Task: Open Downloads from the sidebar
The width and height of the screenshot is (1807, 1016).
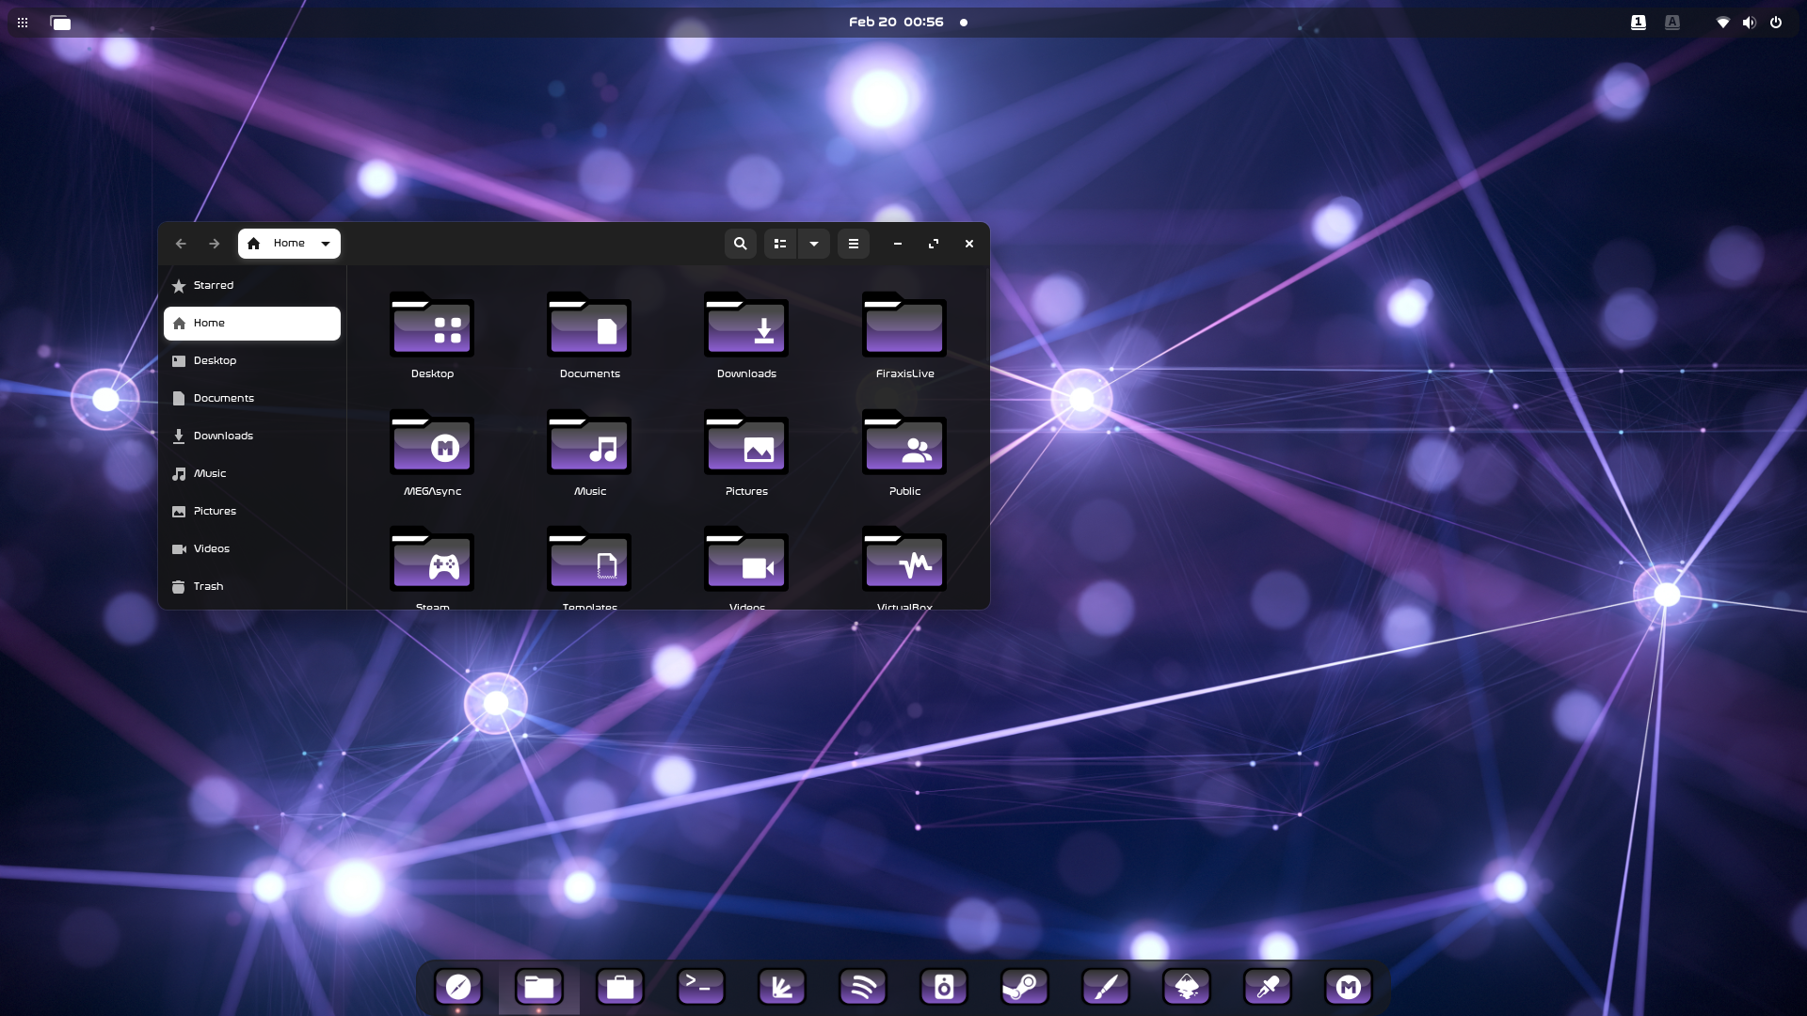Action: tap(252, 436)
